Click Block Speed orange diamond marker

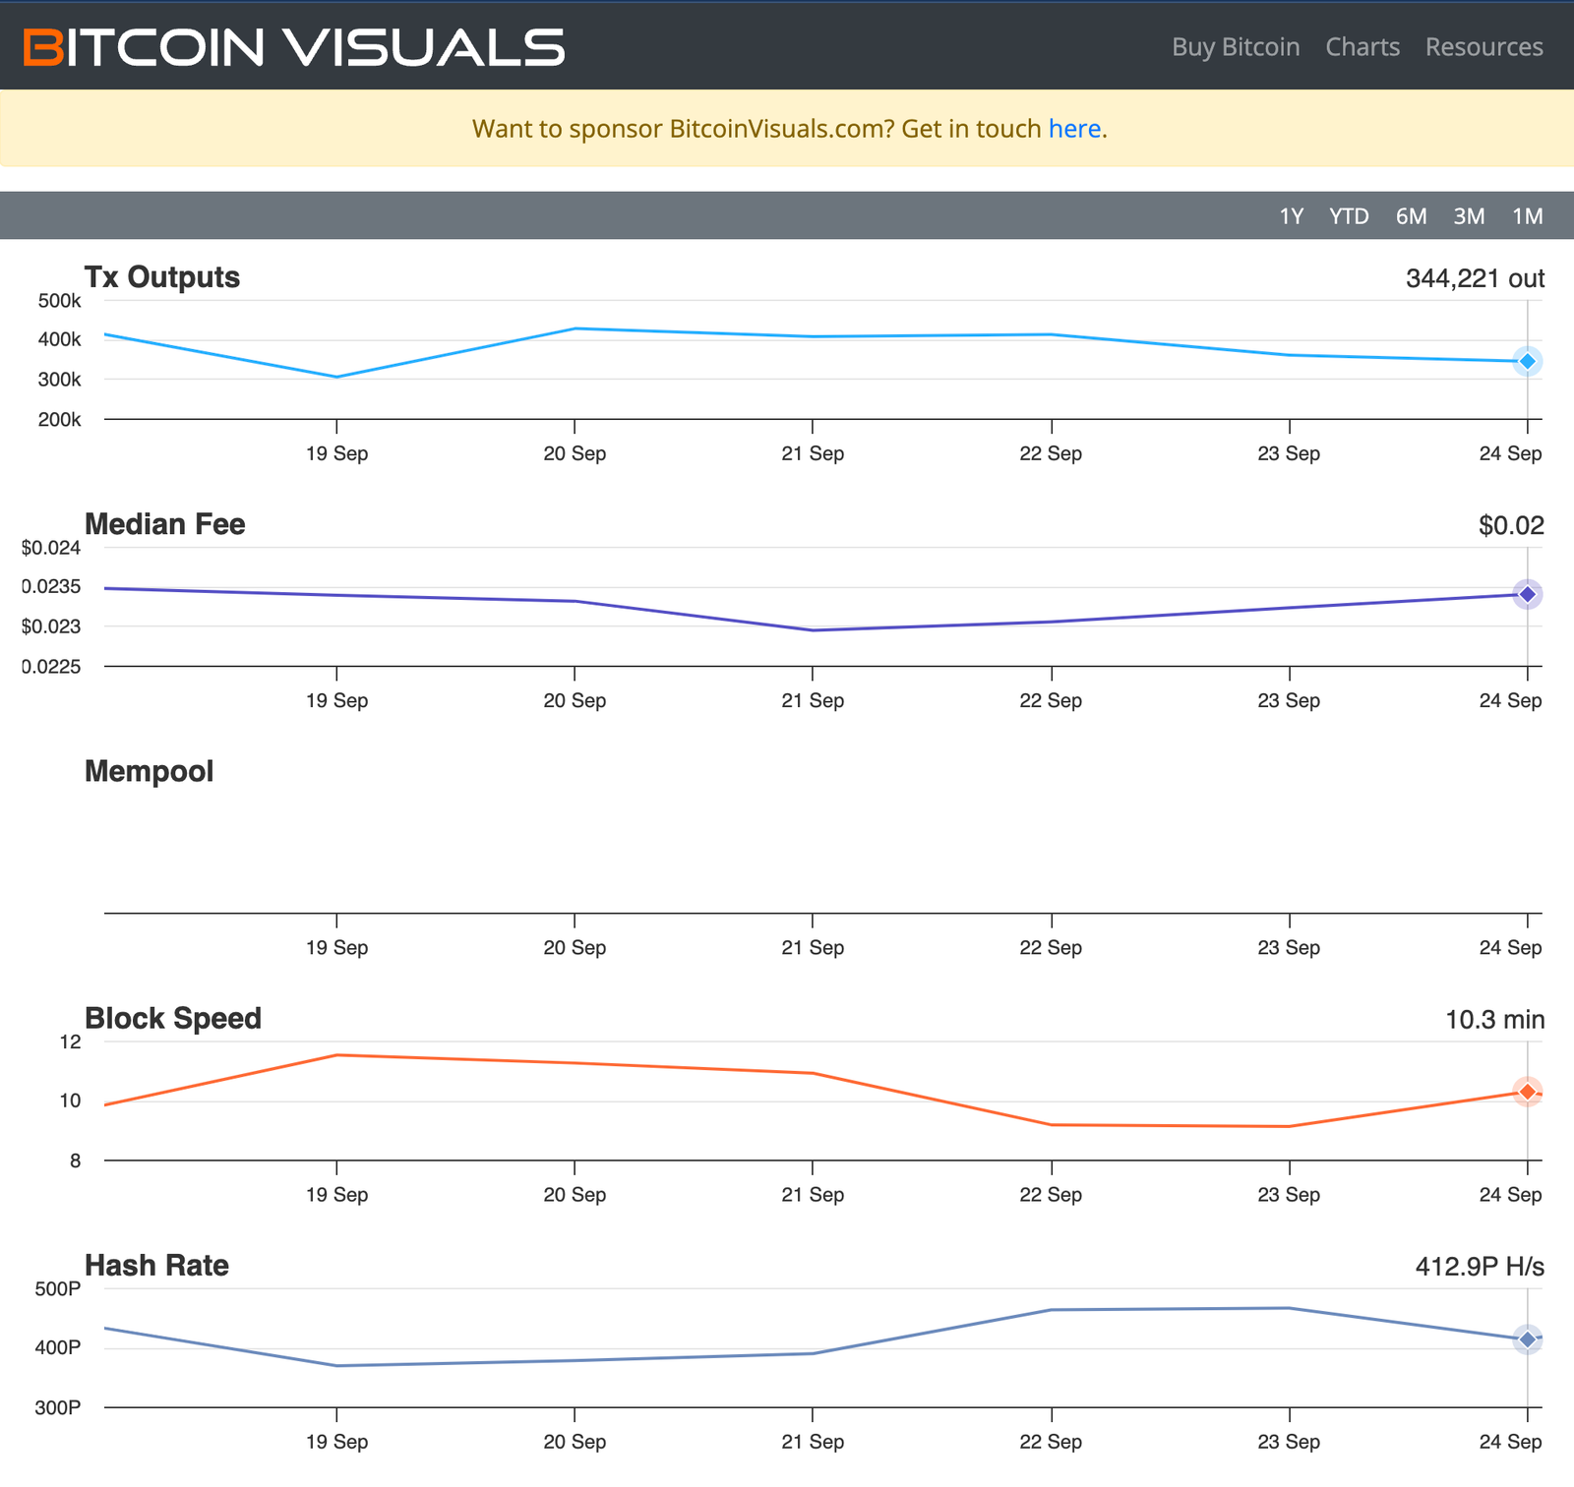1527,1092
